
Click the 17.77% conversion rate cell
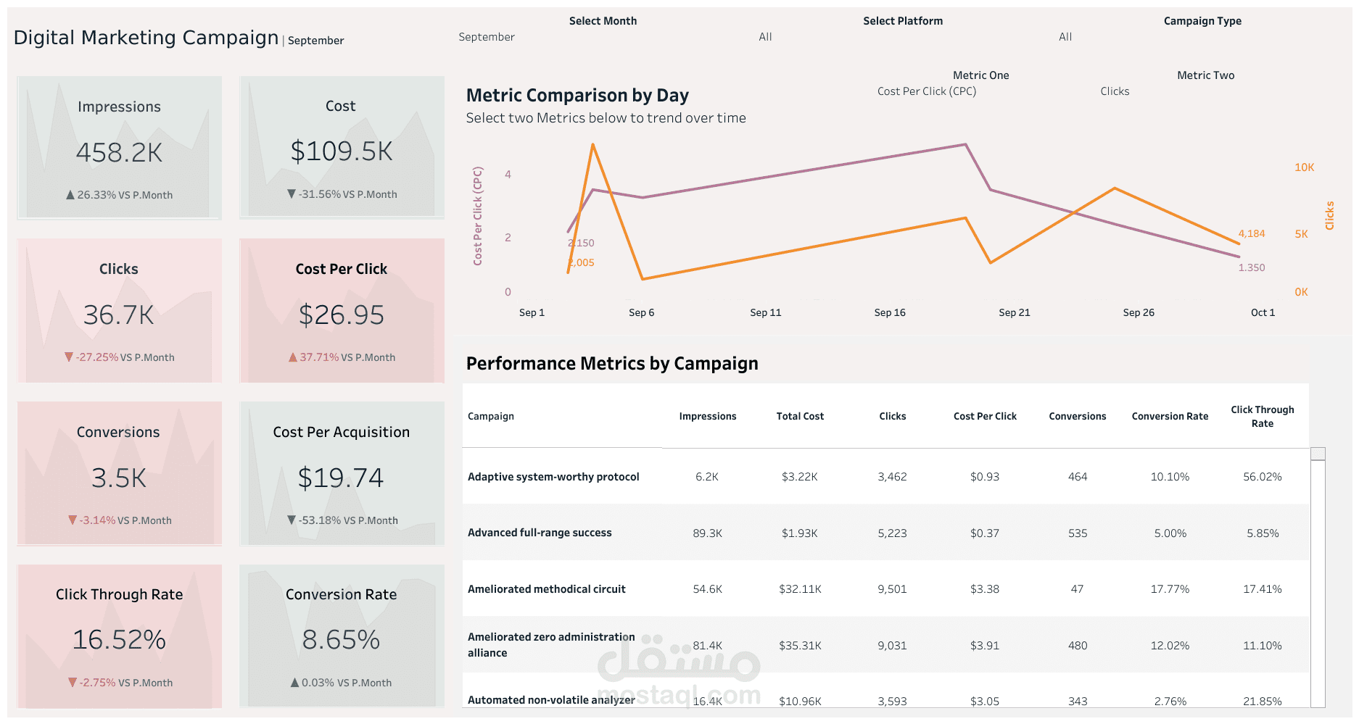(x=1170, y=589)
